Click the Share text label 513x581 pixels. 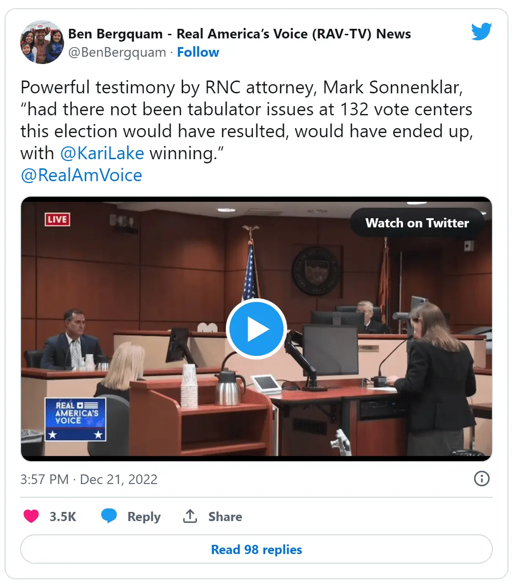click(x=225, y=516)
